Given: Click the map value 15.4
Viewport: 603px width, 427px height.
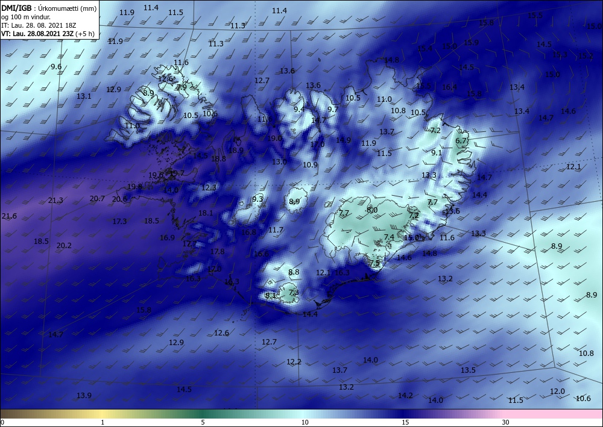Looking at the screenshot, I should coord(425,48).
